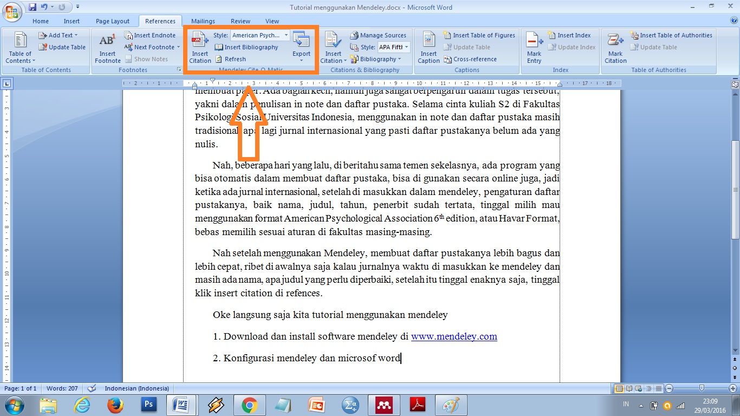Open Cross-reference dialog
Image resolution: width=740 pixels, height=416 pixels.
click(x=470, y=59)
